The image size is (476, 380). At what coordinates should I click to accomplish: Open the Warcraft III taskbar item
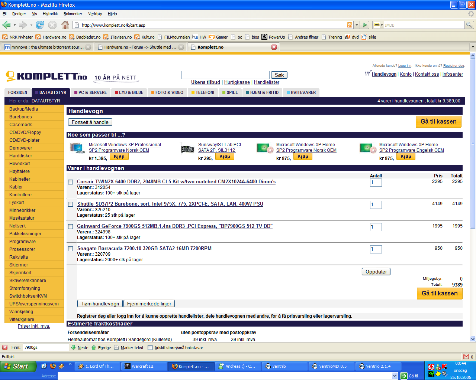tap(144, 366)
